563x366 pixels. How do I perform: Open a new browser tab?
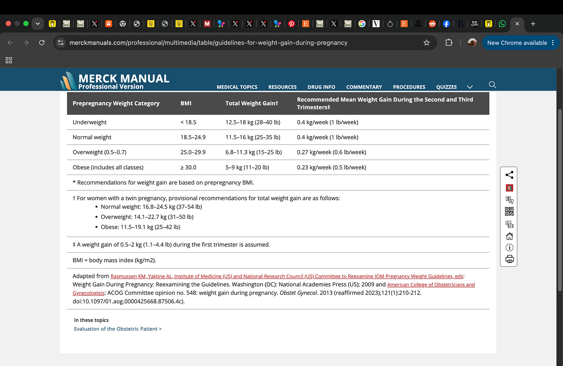533,24
